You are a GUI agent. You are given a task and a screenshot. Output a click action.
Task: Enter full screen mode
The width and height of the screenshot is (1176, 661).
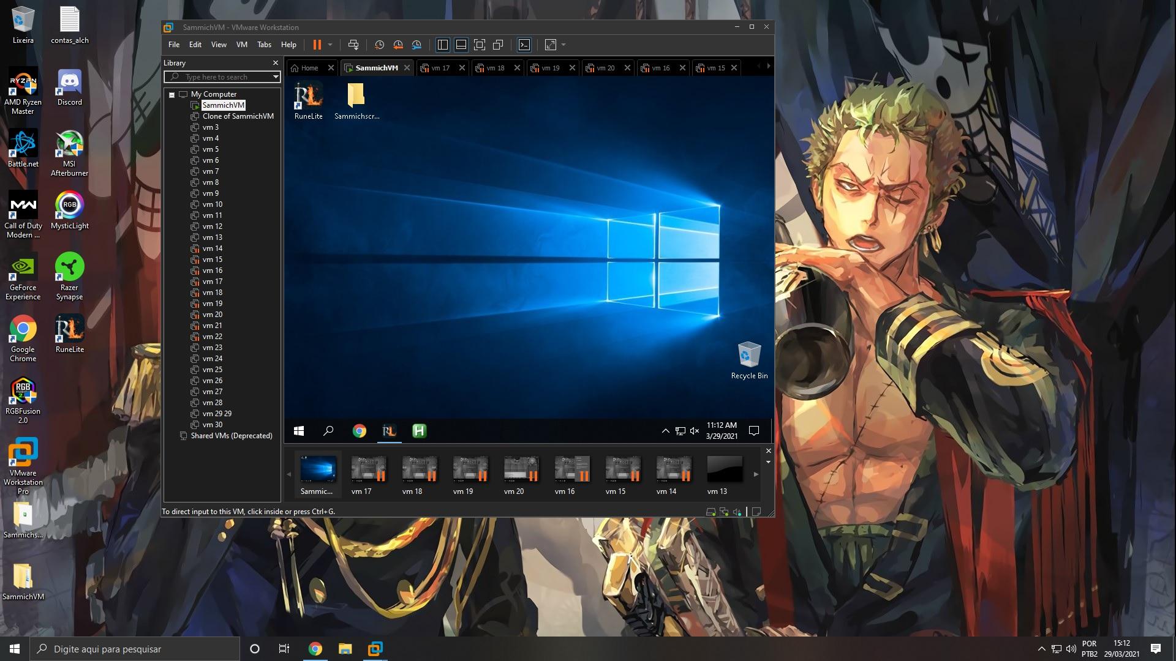(480, 45)
